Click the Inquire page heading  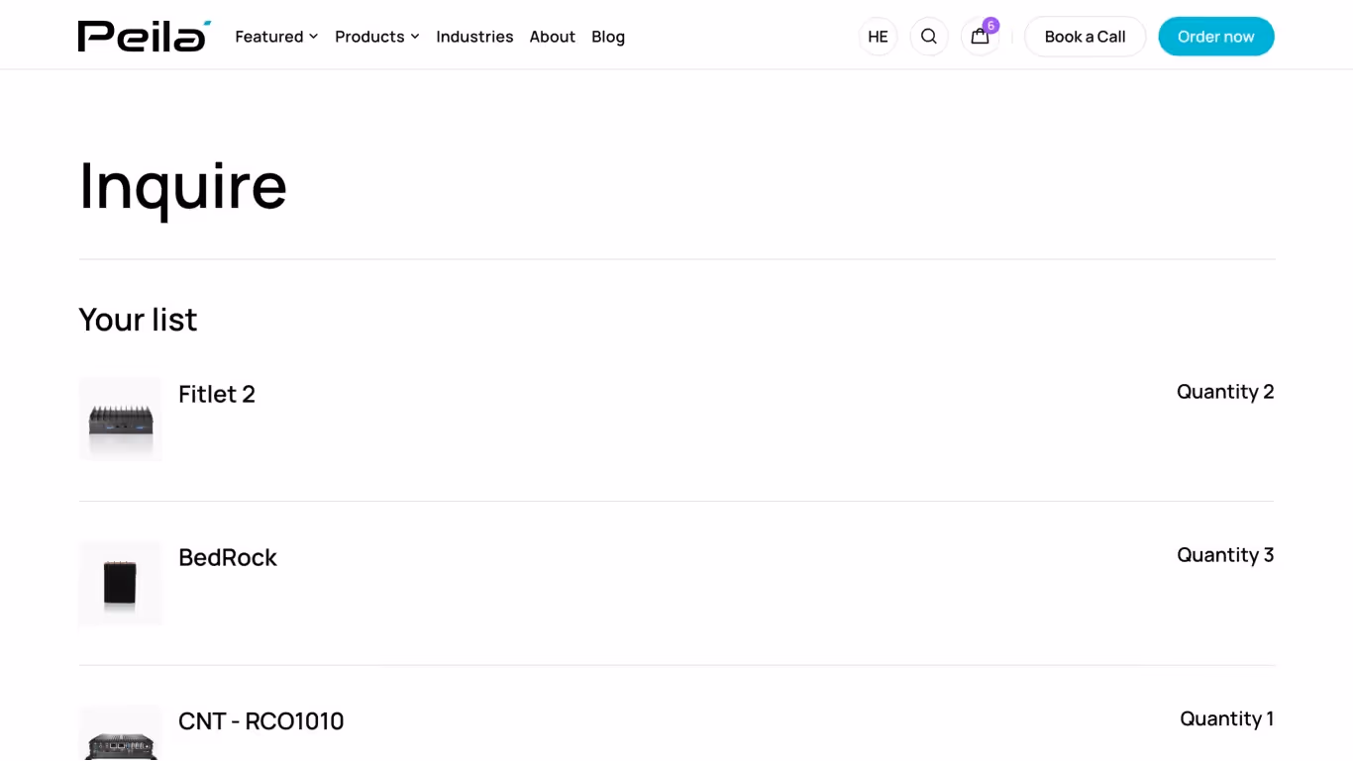(183, 186)
